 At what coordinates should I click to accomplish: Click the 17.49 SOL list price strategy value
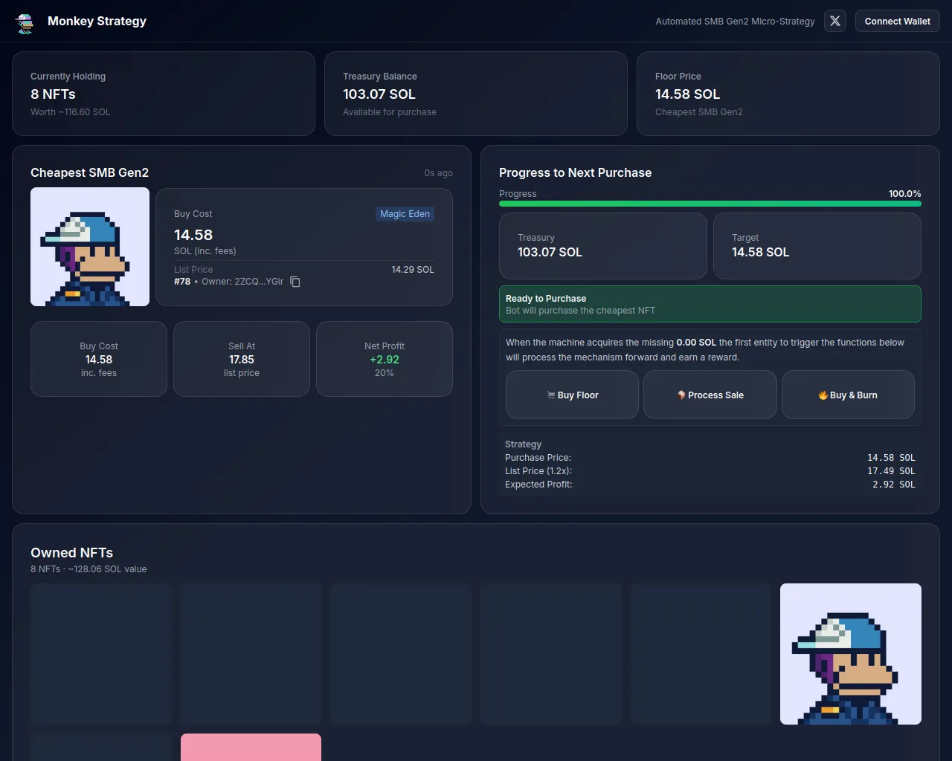891,471
